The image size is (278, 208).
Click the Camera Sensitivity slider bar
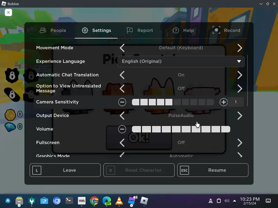[x=173, y=102]
